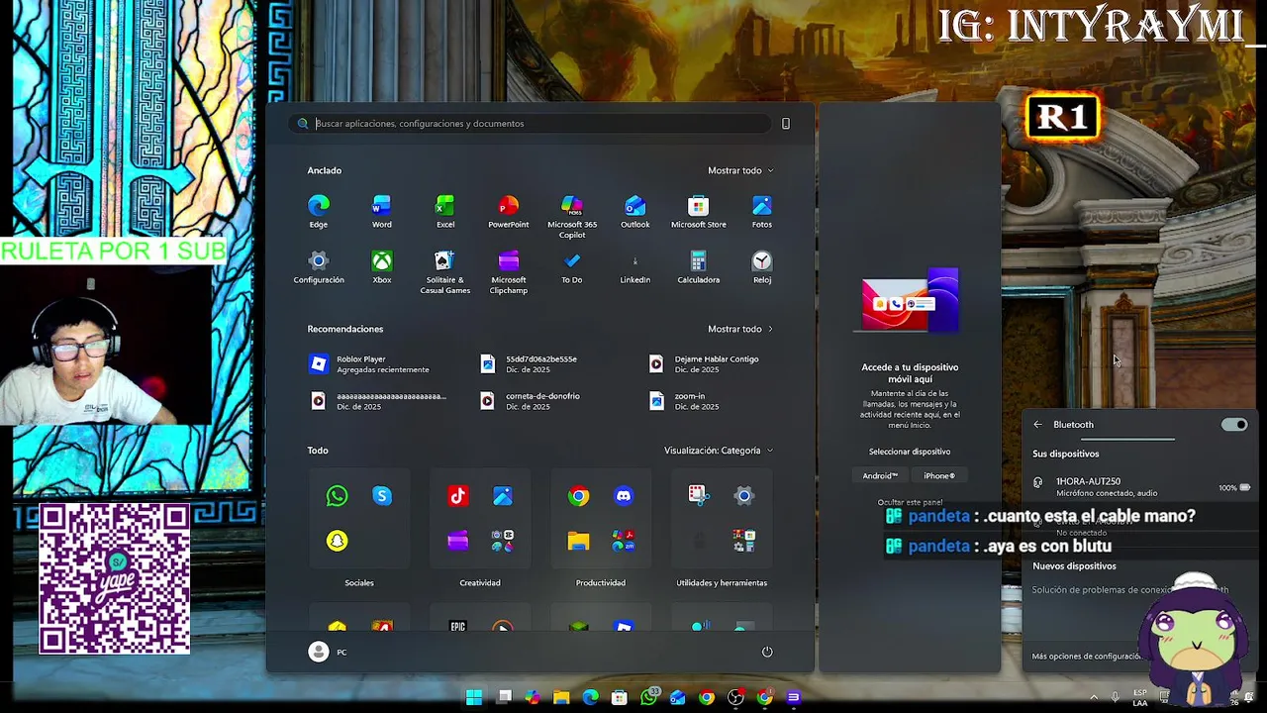
Task: Launch Chrome from Productividad group
Action: pyautogui.click(x=578, y=496)
